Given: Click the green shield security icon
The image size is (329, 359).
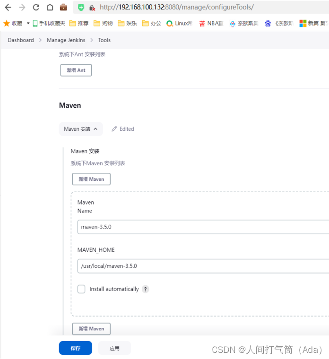Looking at the screenshot, I should [x=81, y=8].
